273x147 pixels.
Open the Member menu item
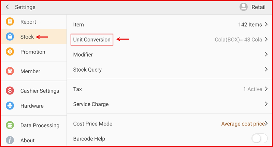click(x=30, y=71)
